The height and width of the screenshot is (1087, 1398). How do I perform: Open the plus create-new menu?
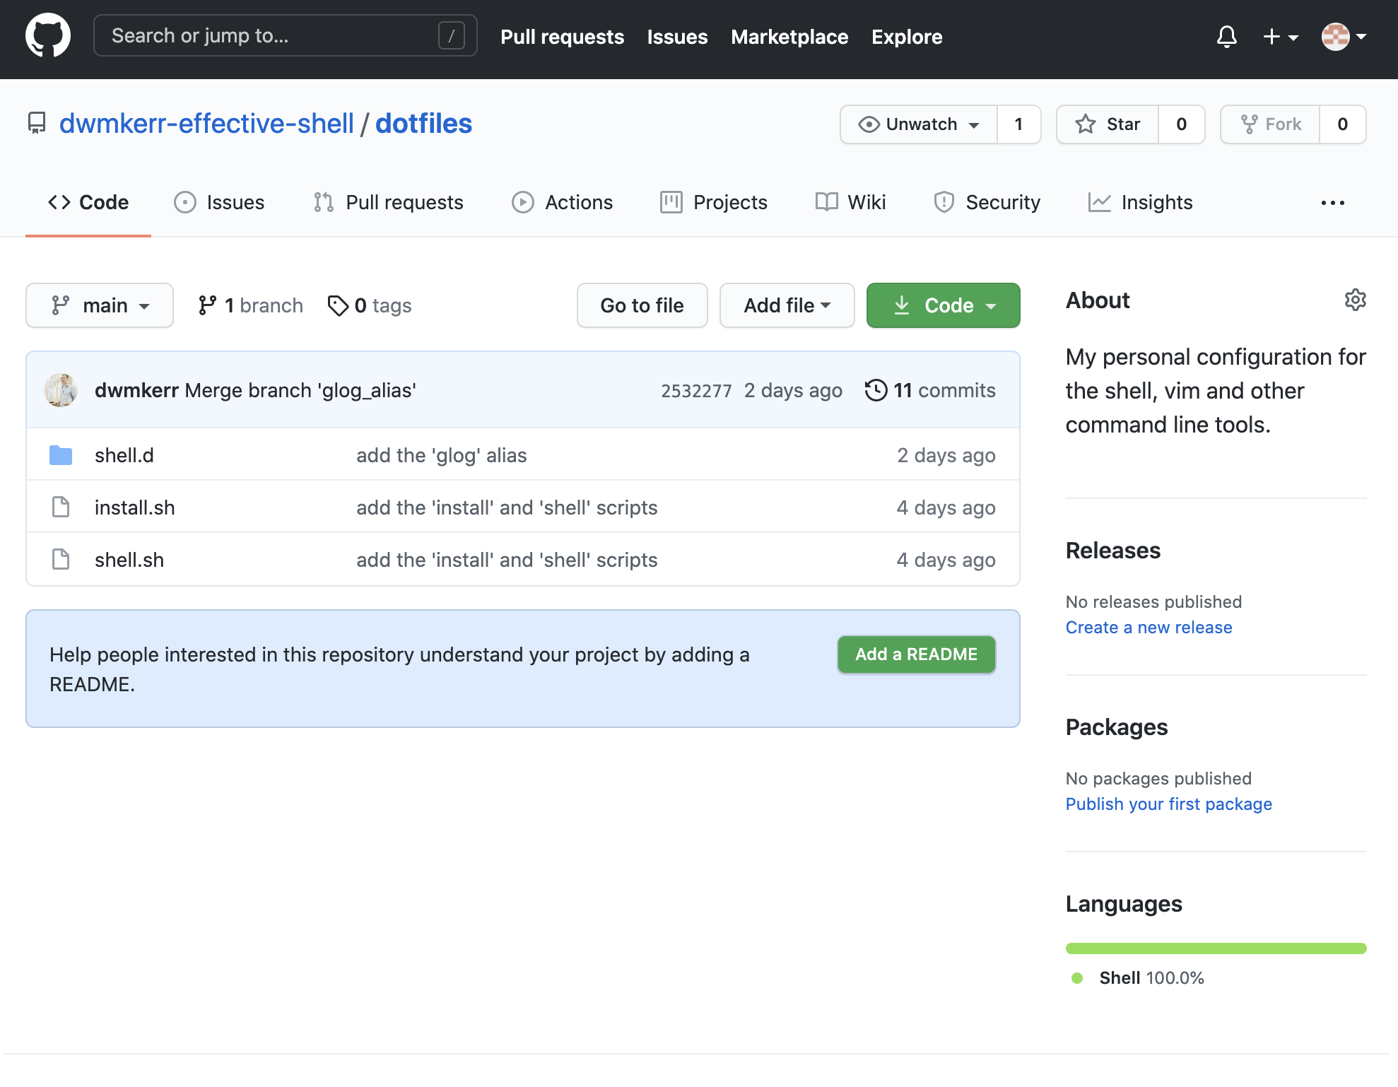click(1281, 37)
